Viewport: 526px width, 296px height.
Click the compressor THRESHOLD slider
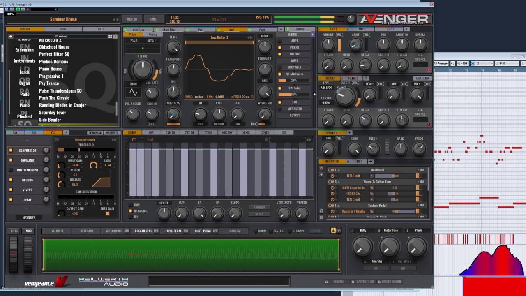(x=86, y=150)
